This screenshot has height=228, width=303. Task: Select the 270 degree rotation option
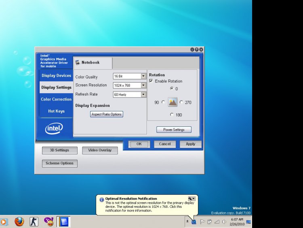(x=181, y=102)
